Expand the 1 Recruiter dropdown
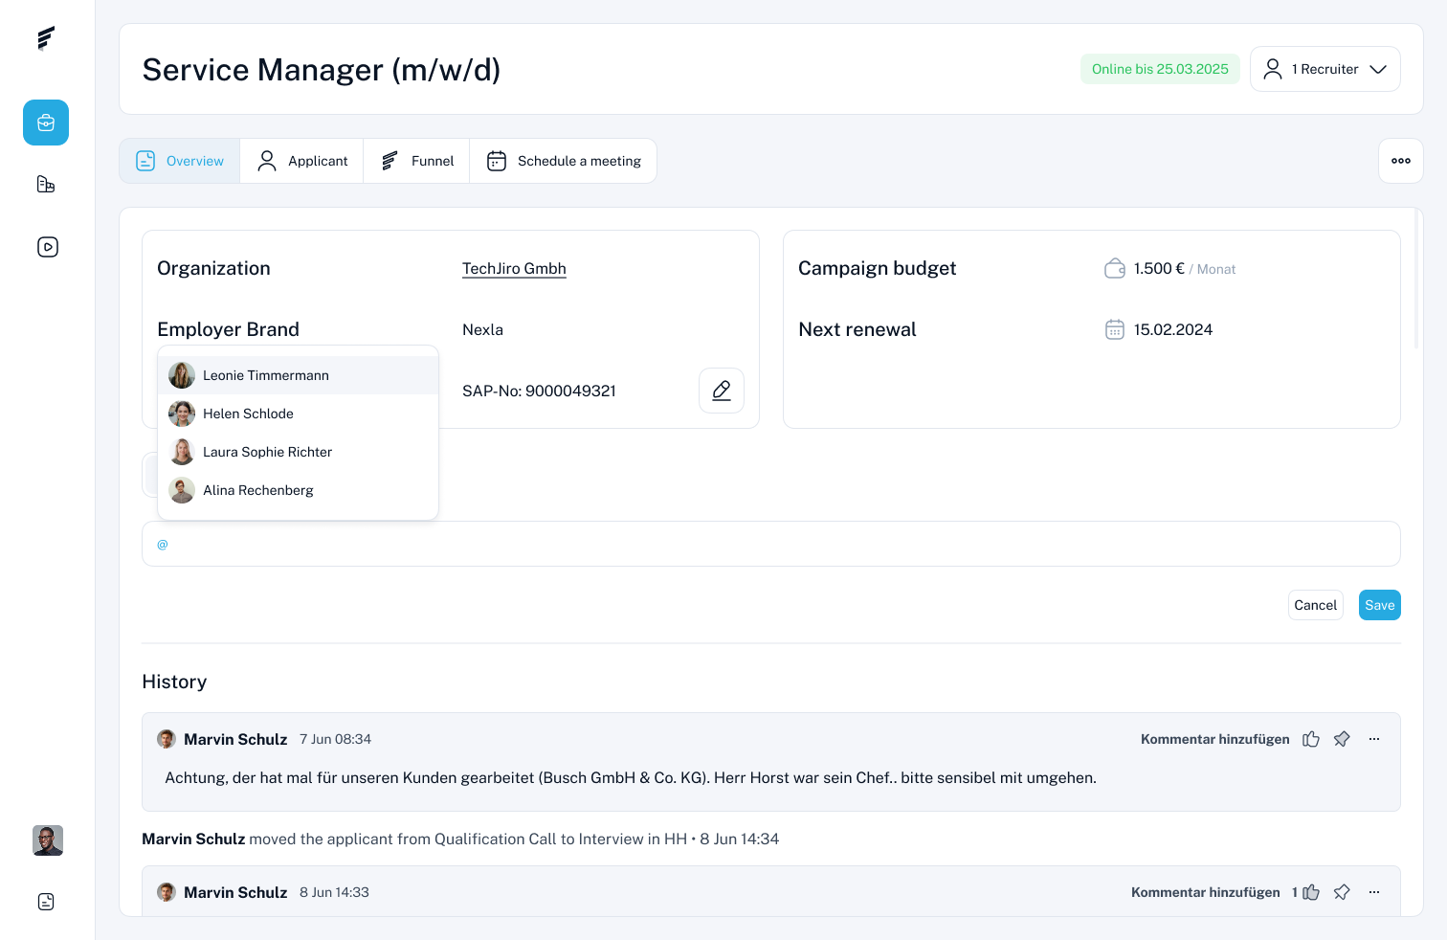 coord(1325,69)
